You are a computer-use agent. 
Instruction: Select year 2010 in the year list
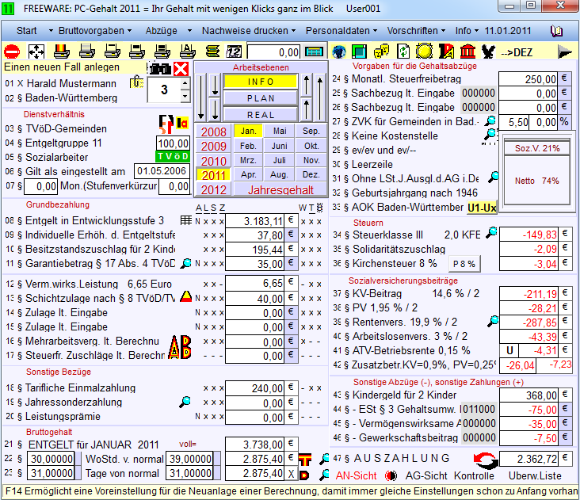coord(213,161)
